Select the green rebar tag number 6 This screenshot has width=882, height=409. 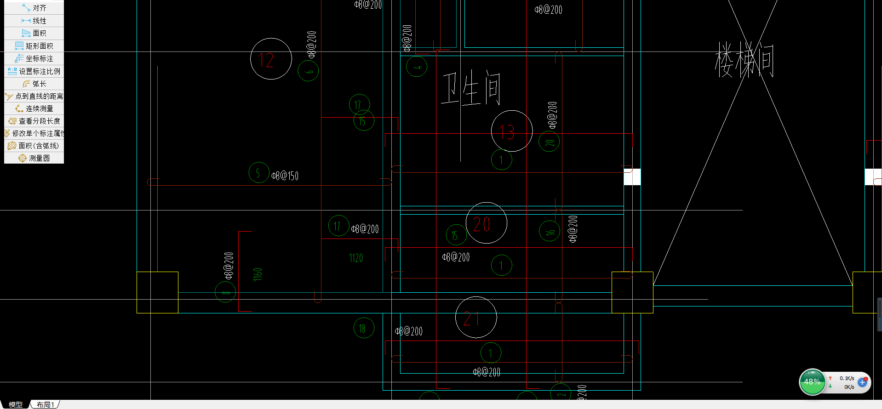(x=308, y=71)
